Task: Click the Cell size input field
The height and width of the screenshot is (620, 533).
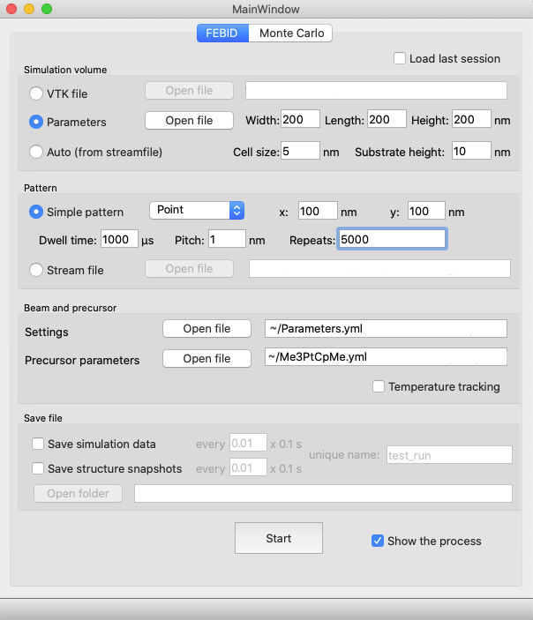Action: (300, 151)
